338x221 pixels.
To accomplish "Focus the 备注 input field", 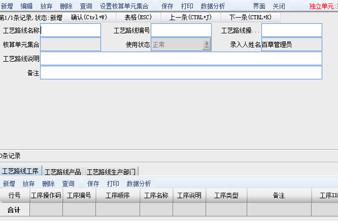I will 181,73.
